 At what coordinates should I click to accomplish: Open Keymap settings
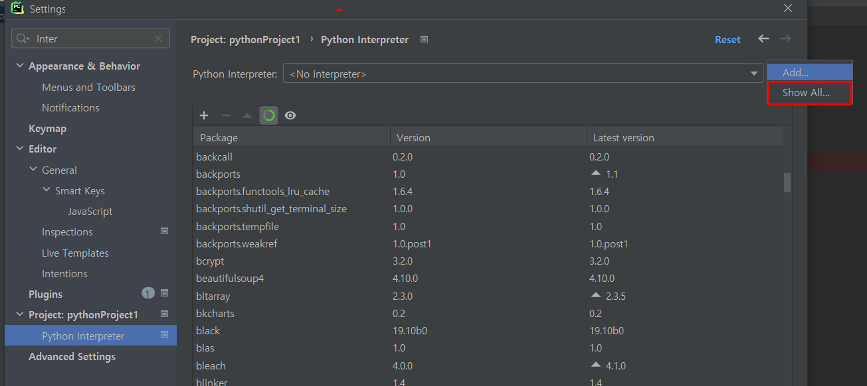47,128
